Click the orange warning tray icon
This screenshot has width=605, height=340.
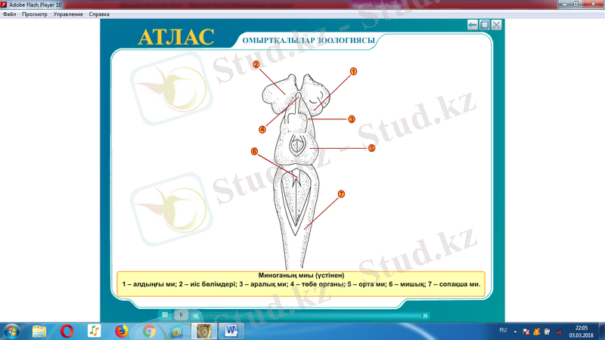click(537, 332)
